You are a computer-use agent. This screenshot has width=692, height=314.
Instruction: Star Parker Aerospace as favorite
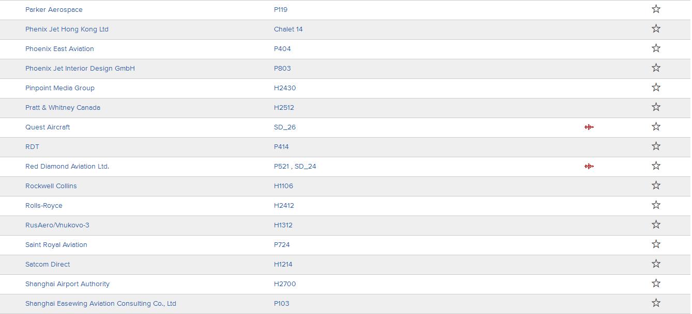coord(656,9)
